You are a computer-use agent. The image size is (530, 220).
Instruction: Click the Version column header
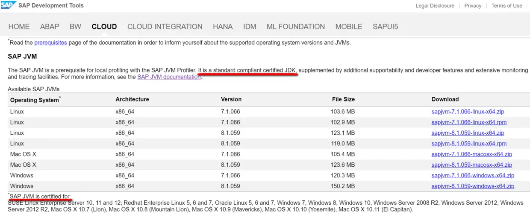[231, 99]
